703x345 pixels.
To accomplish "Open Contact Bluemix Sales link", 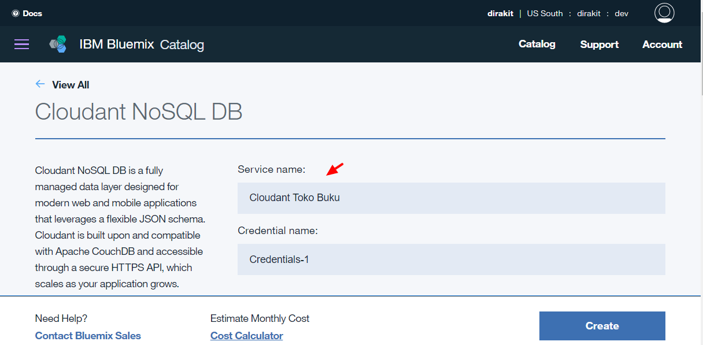I will click(x=88, y=336).
